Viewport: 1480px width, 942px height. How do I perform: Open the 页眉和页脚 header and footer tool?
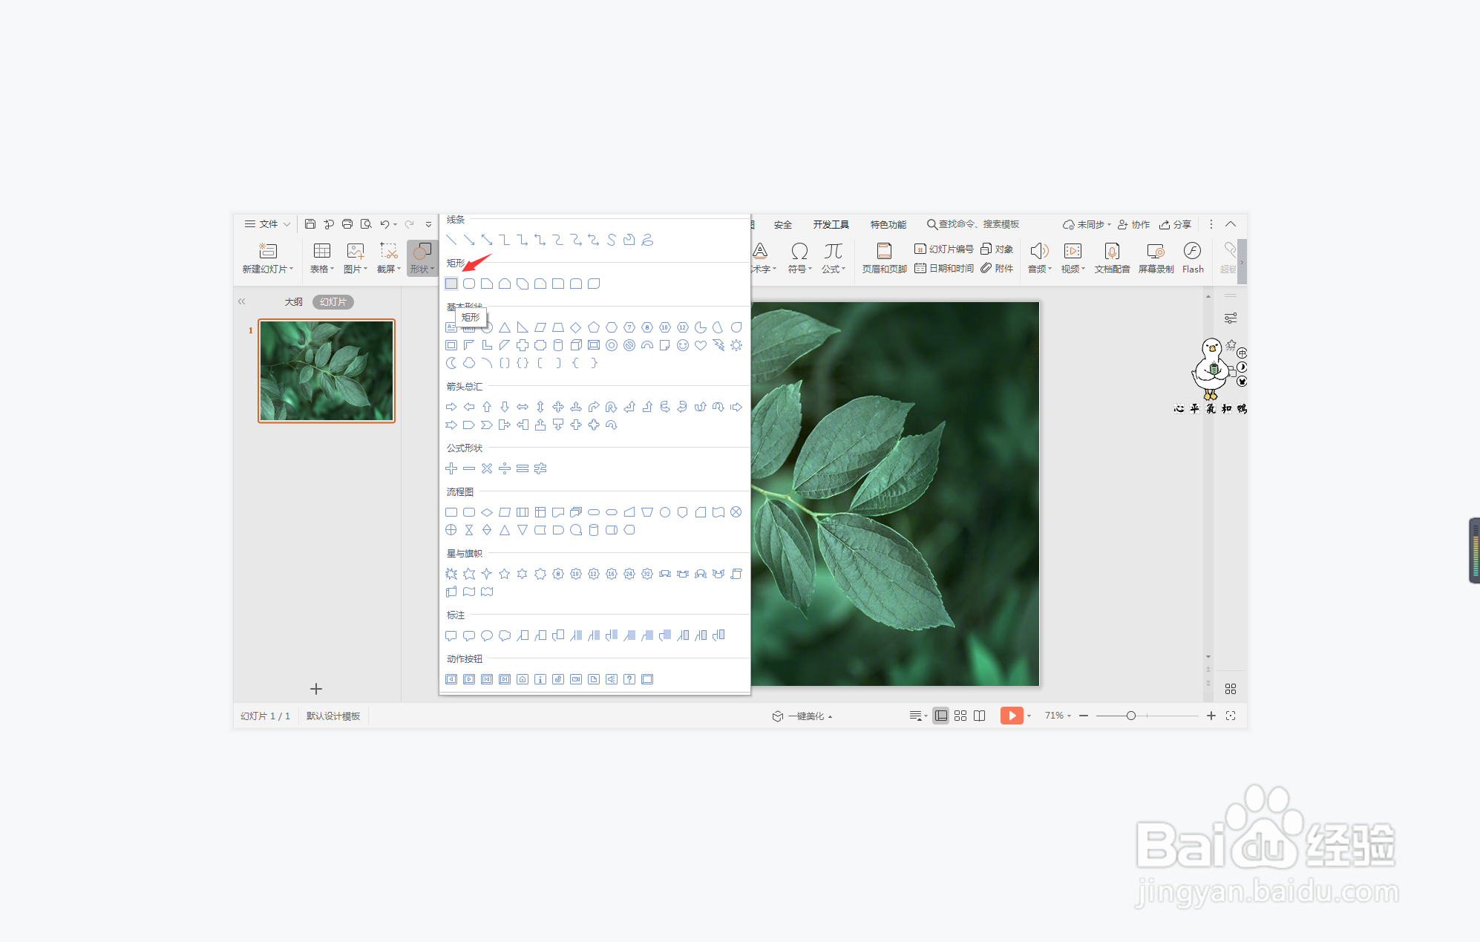tap(884, 258)
